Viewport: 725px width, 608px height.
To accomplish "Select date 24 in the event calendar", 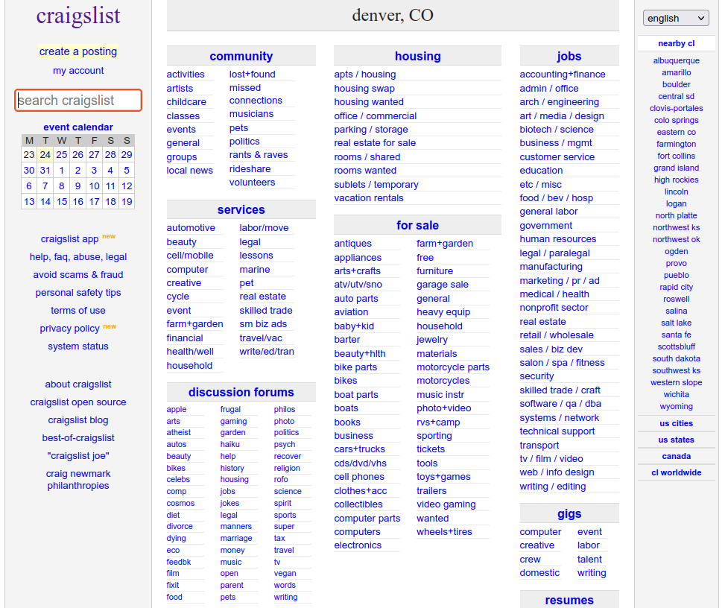I will click(45, 154).
